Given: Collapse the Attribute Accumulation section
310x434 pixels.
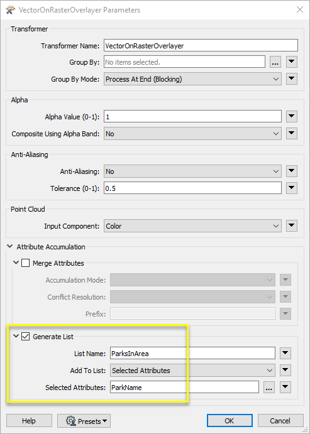Looking at the screenshot, I should 10,246.
